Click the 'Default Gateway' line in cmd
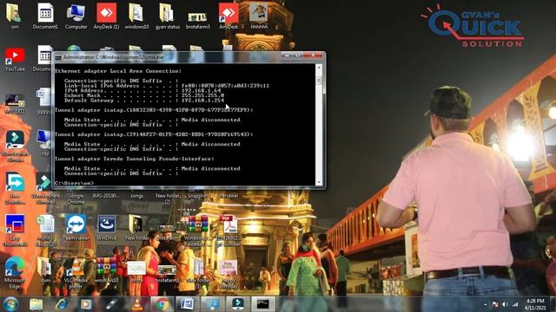This screenshot has width=556, height=312. pos(144,101)
